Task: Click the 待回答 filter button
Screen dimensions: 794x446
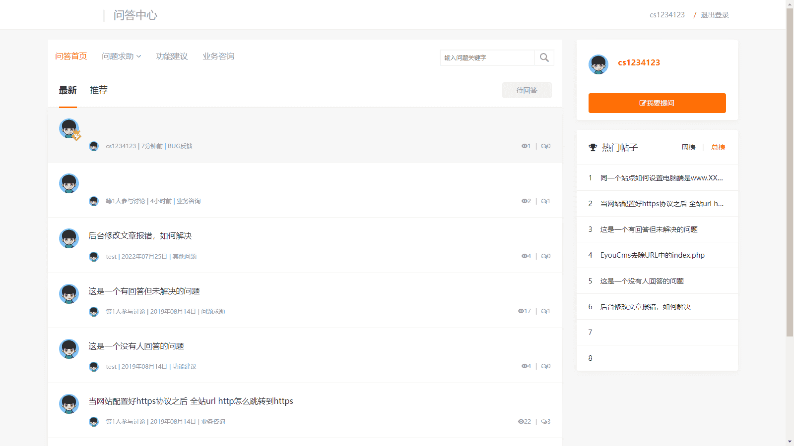Action: 527,90
